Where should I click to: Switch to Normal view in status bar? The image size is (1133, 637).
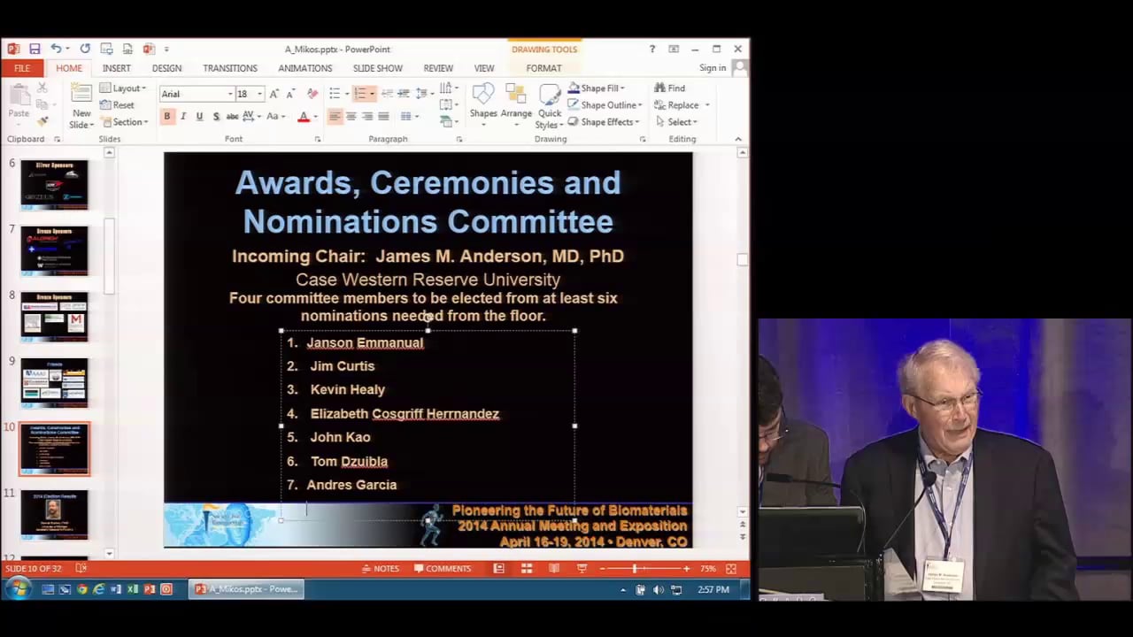pos(499,568)
